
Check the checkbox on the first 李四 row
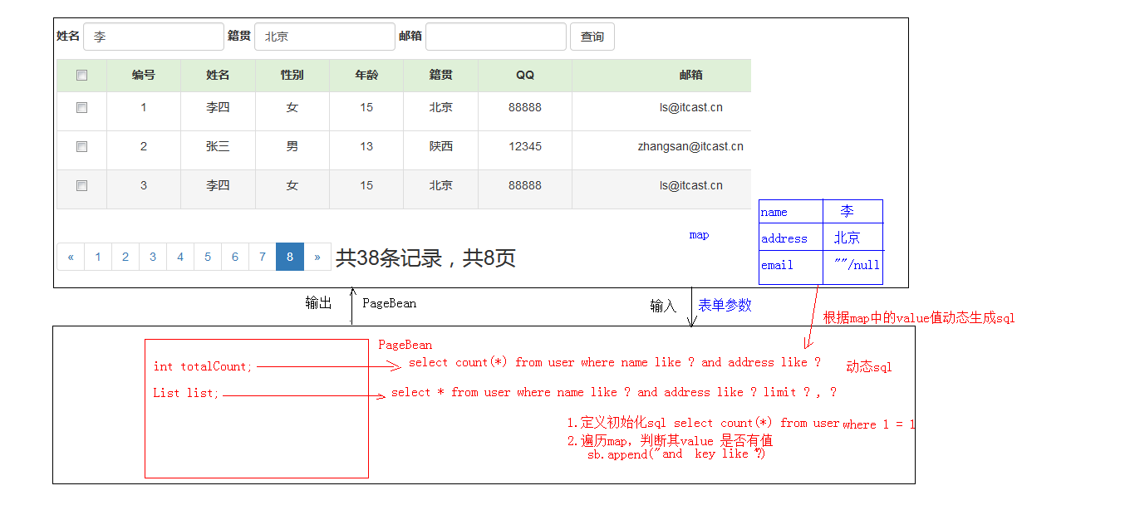81,107
